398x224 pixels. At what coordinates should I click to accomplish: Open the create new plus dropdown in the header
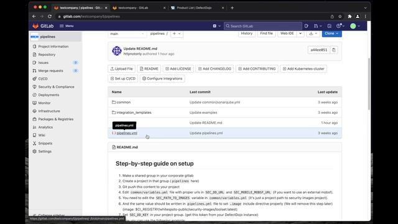(x=216, y=26)
